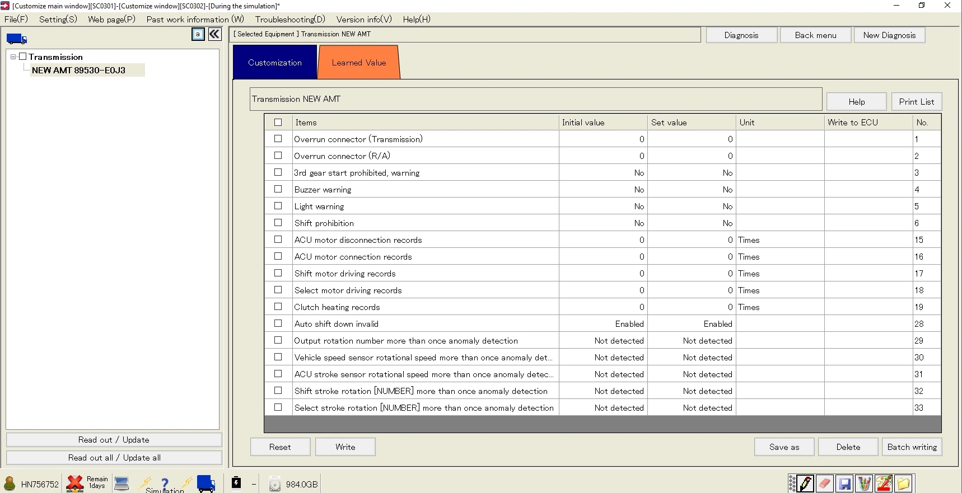
Task: Click the Set value column header
Action: click(692, 122)
